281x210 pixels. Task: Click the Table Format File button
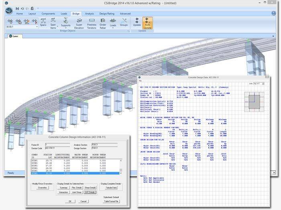tap(111, 201)
